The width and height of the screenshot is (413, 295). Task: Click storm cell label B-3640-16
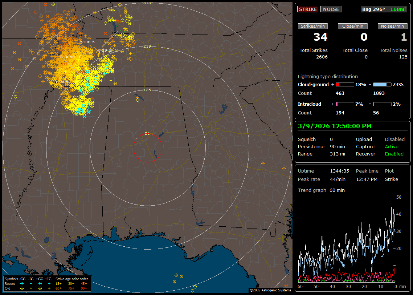[x=71, y=57]
